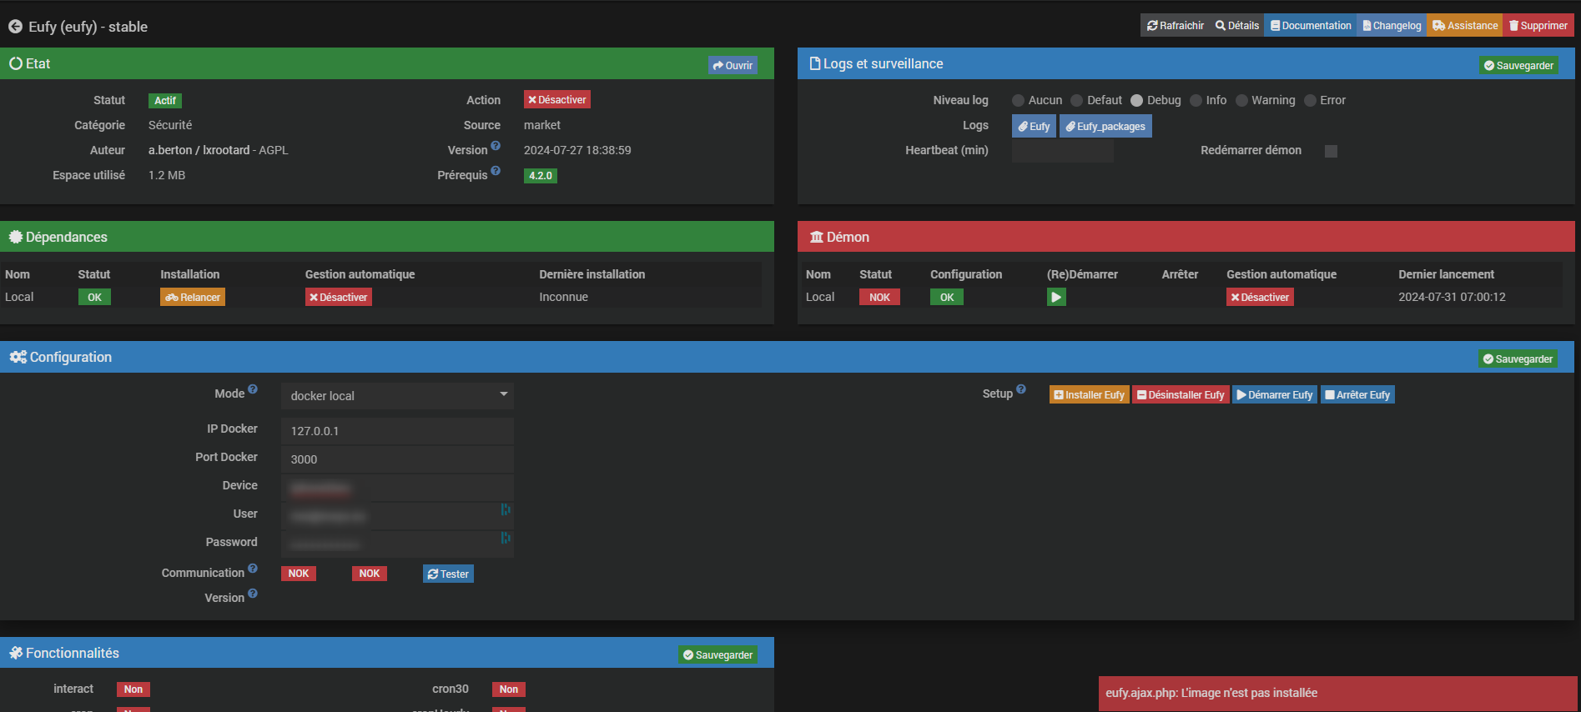The image size is (1581, 712).
Task: Save Fonctionnalités with Sauvegarder
Action: tap(717, 655)
